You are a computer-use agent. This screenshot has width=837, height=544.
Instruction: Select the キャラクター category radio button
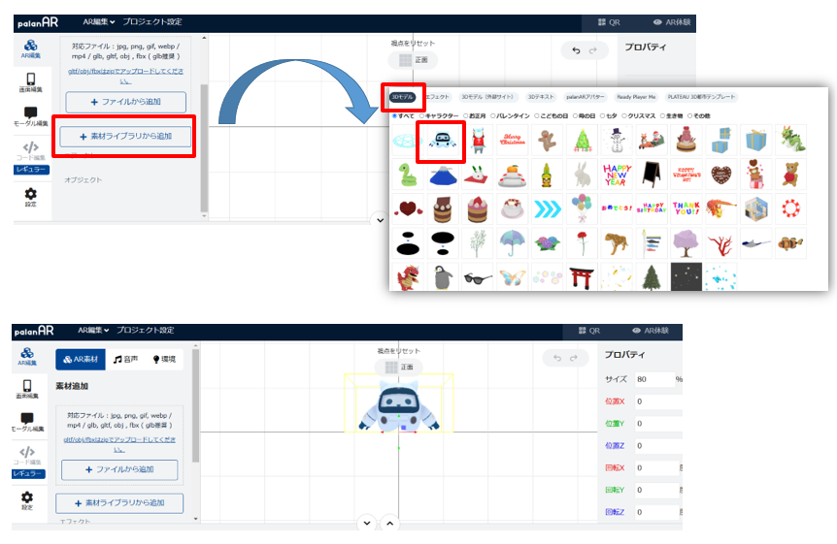pos(422,115)
